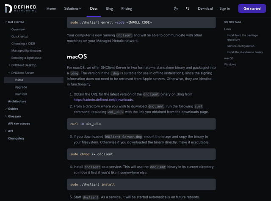
Task: Open the Home nav item
Action: 51,8
